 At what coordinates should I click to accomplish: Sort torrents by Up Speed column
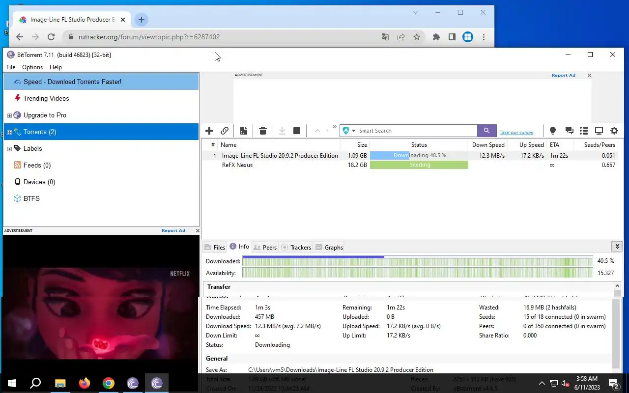[x=527, y=145]
